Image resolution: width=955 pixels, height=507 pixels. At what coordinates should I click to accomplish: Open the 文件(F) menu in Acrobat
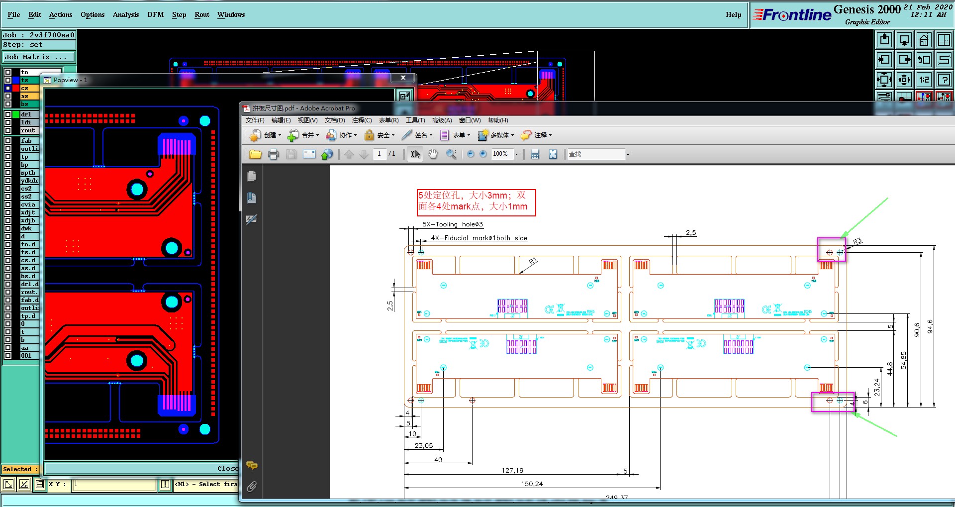point(255,120)
